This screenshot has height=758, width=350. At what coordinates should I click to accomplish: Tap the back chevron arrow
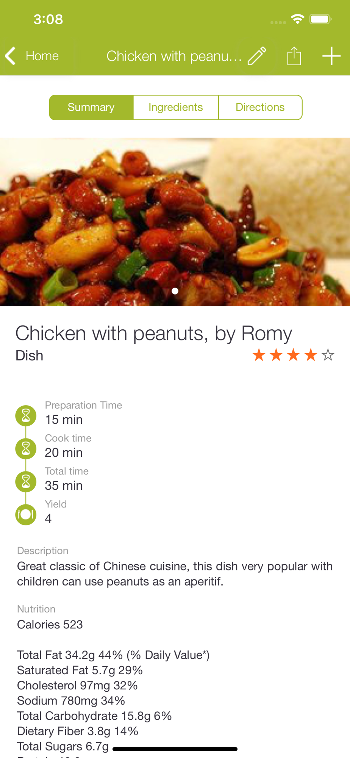click(11, 56)
